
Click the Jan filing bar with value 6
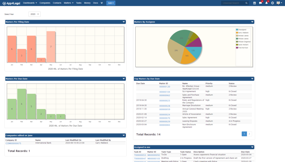12,49
